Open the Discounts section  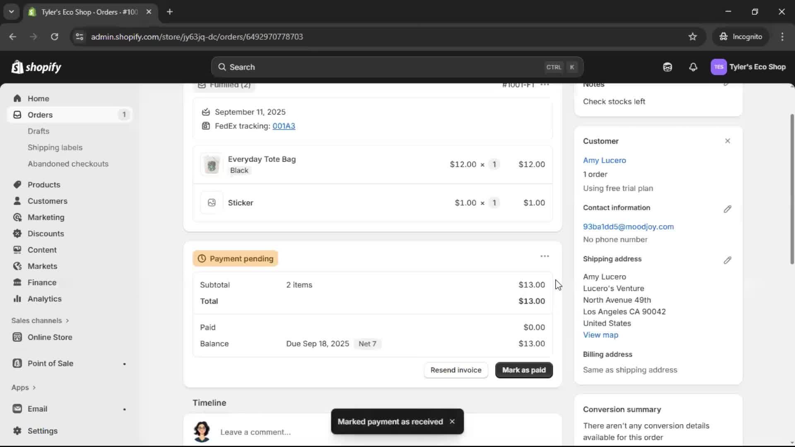46,233
